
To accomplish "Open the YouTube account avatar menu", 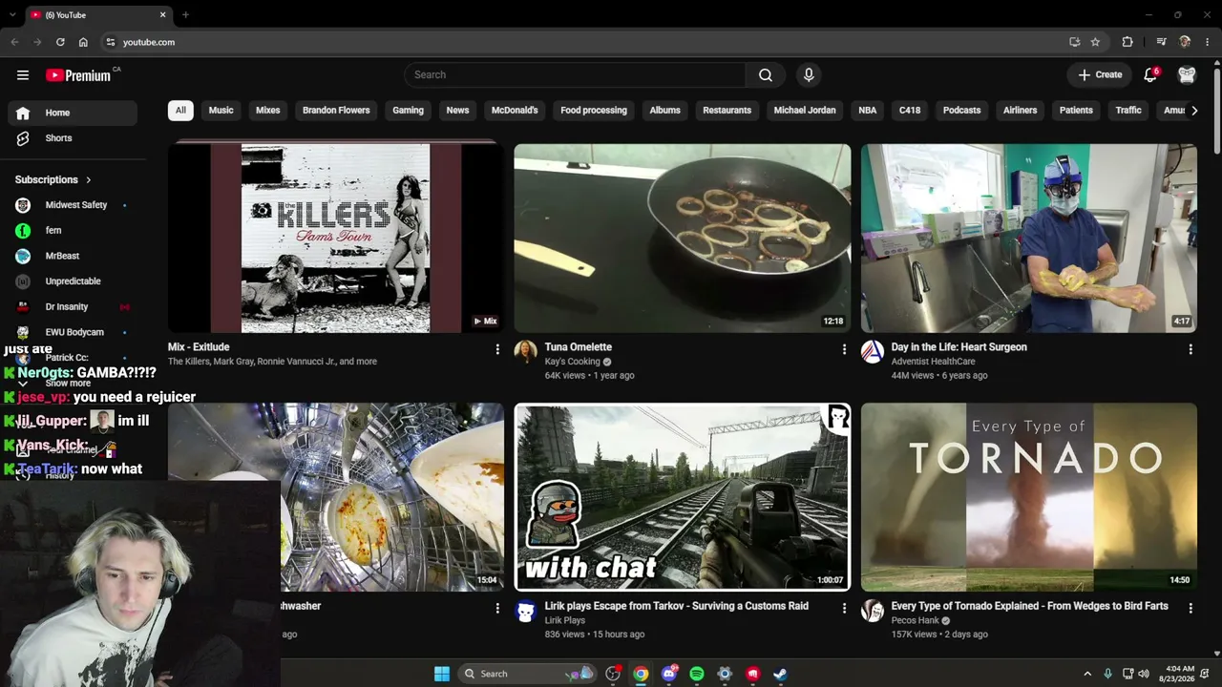I will coord(1187,75).
